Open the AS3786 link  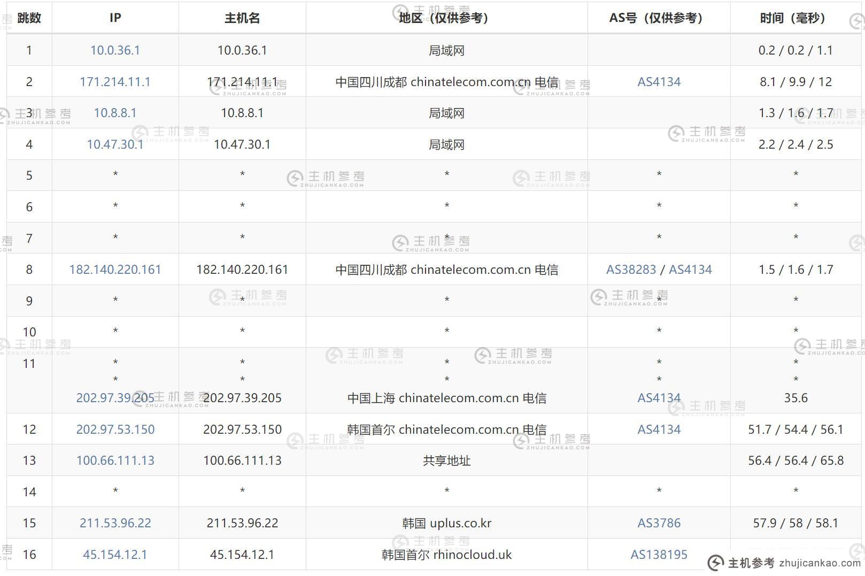tap(659, 523)
